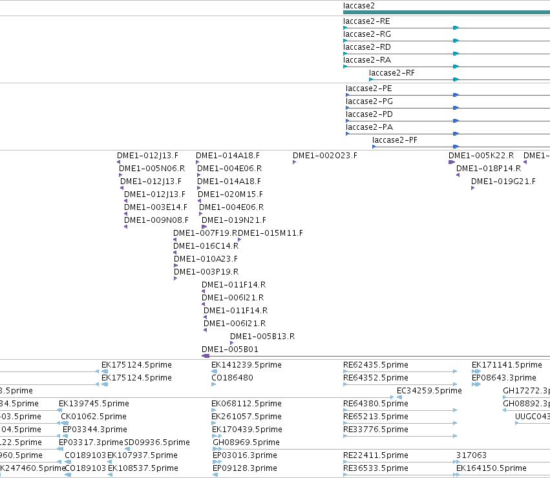Select EST EK170439.5prime
This screenshot has height=478, width=550.
coord(217,436)
